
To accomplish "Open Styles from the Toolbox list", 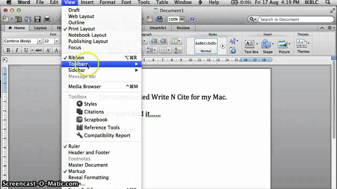I will [101, 104].
